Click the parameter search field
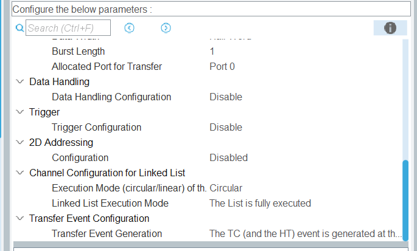The height and width of the screenshot is (251, 417). (68, 28)
